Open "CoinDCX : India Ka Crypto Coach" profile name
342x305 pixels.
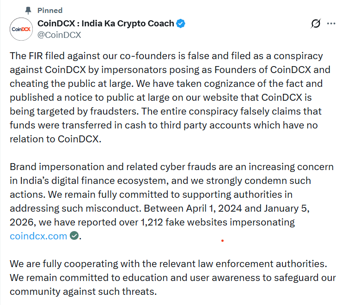point(105,23)
